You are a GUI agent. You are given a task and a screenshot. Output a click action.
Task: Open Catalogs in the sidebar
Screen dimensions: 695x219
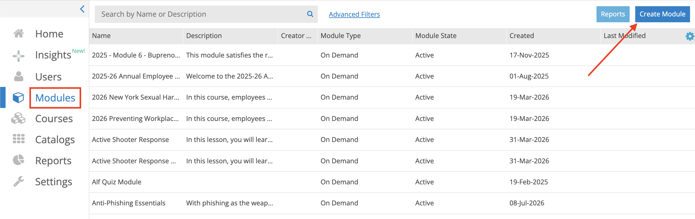(x=55, y=140)
